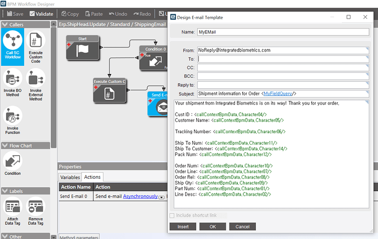Click the To recipient field

[283, 59]
